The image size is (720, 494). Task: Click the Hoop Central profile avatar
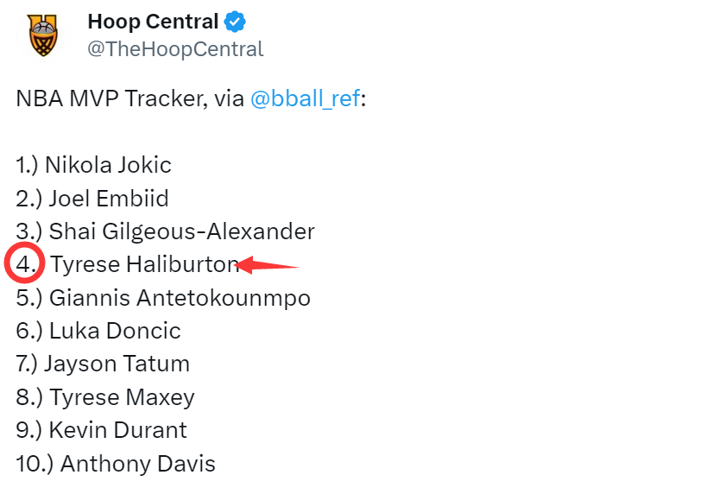(42, 35)
